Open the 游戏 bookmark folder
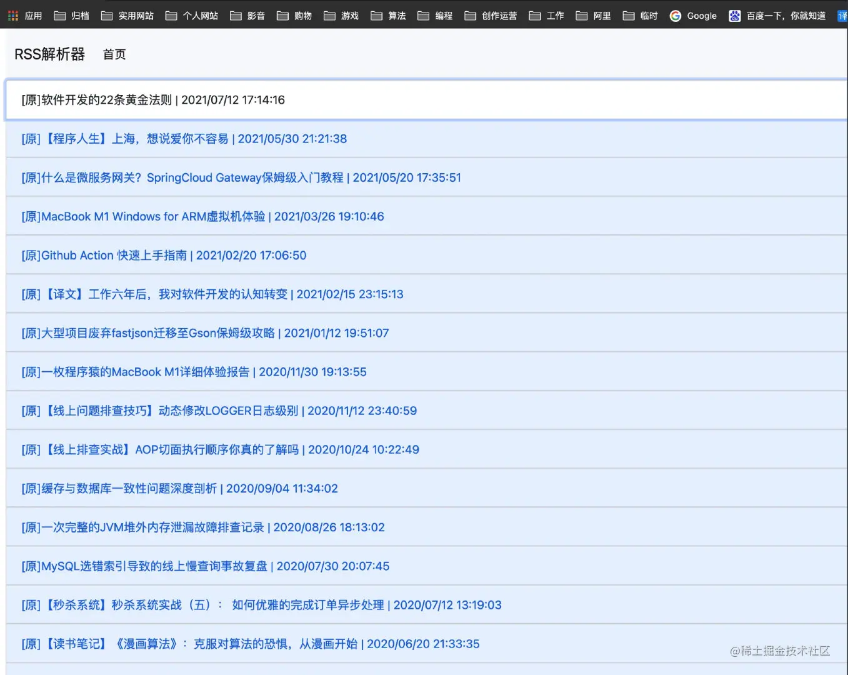The image size is (848, 675). [x=341, y=16]
